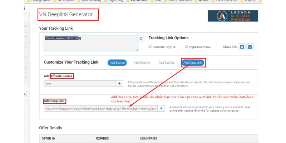
Task: Share link via email envelope icon
Action: (x=250, y=47)
